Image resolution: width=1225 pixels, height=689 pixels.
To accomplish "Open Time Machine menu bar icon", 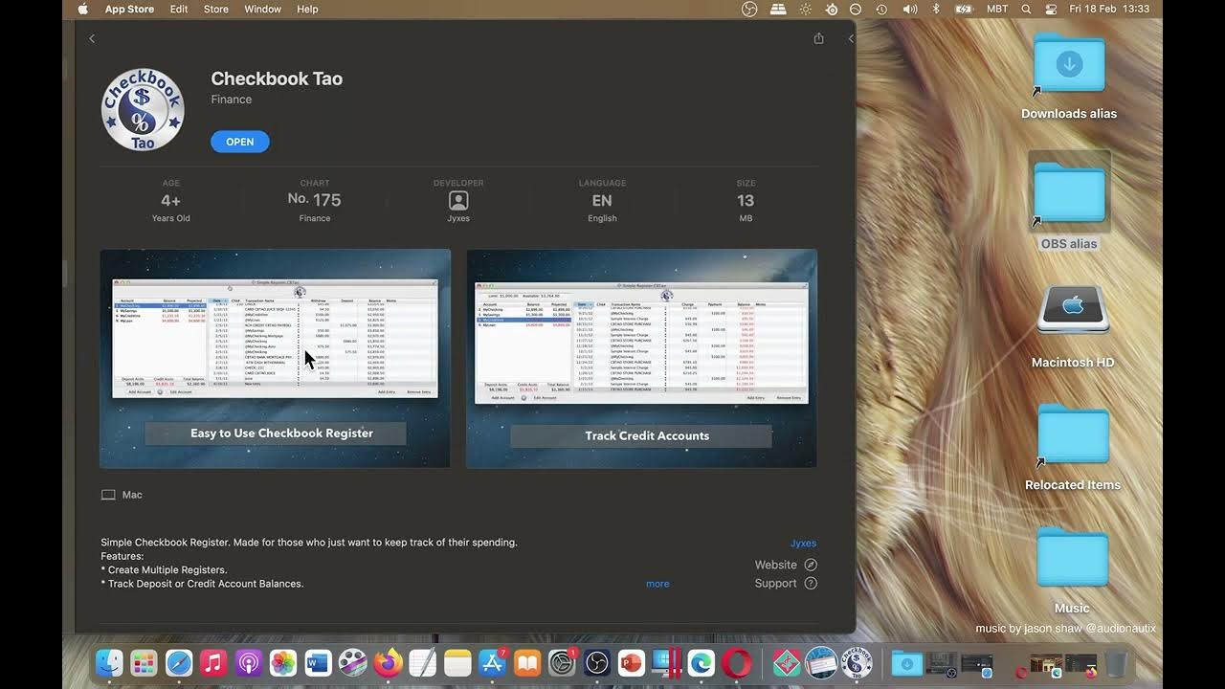I will point(881,9).
